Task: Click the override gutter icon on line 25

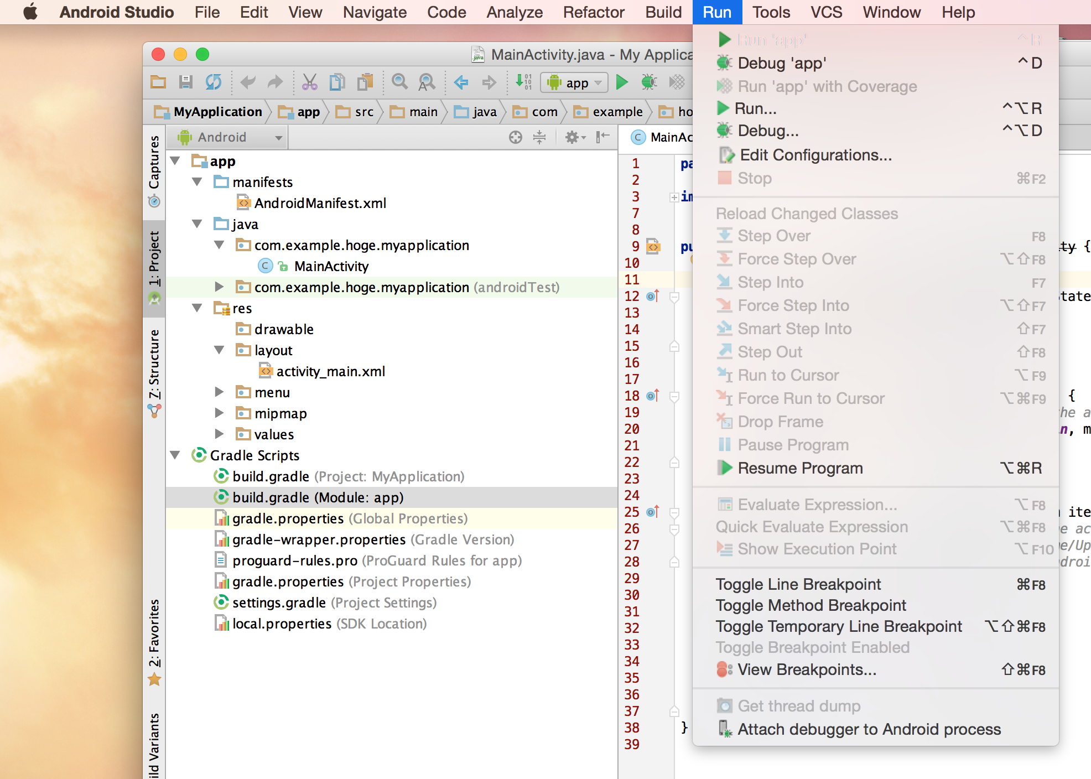Action: (653, 512)
